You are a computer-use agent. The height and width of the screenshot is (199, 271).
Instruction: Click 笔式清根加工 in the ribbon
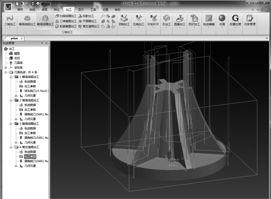89,26
